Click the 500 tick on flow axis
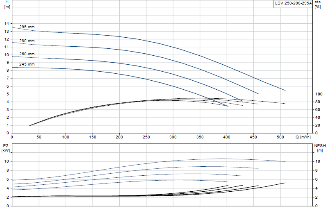The image size is (328, 213). (x=280, y=137)
